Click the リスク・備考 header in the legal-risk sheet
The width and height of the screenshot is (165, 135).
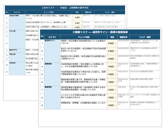[110, 12]
